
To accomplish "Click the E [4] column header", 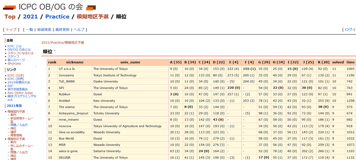I will point(233,62).
